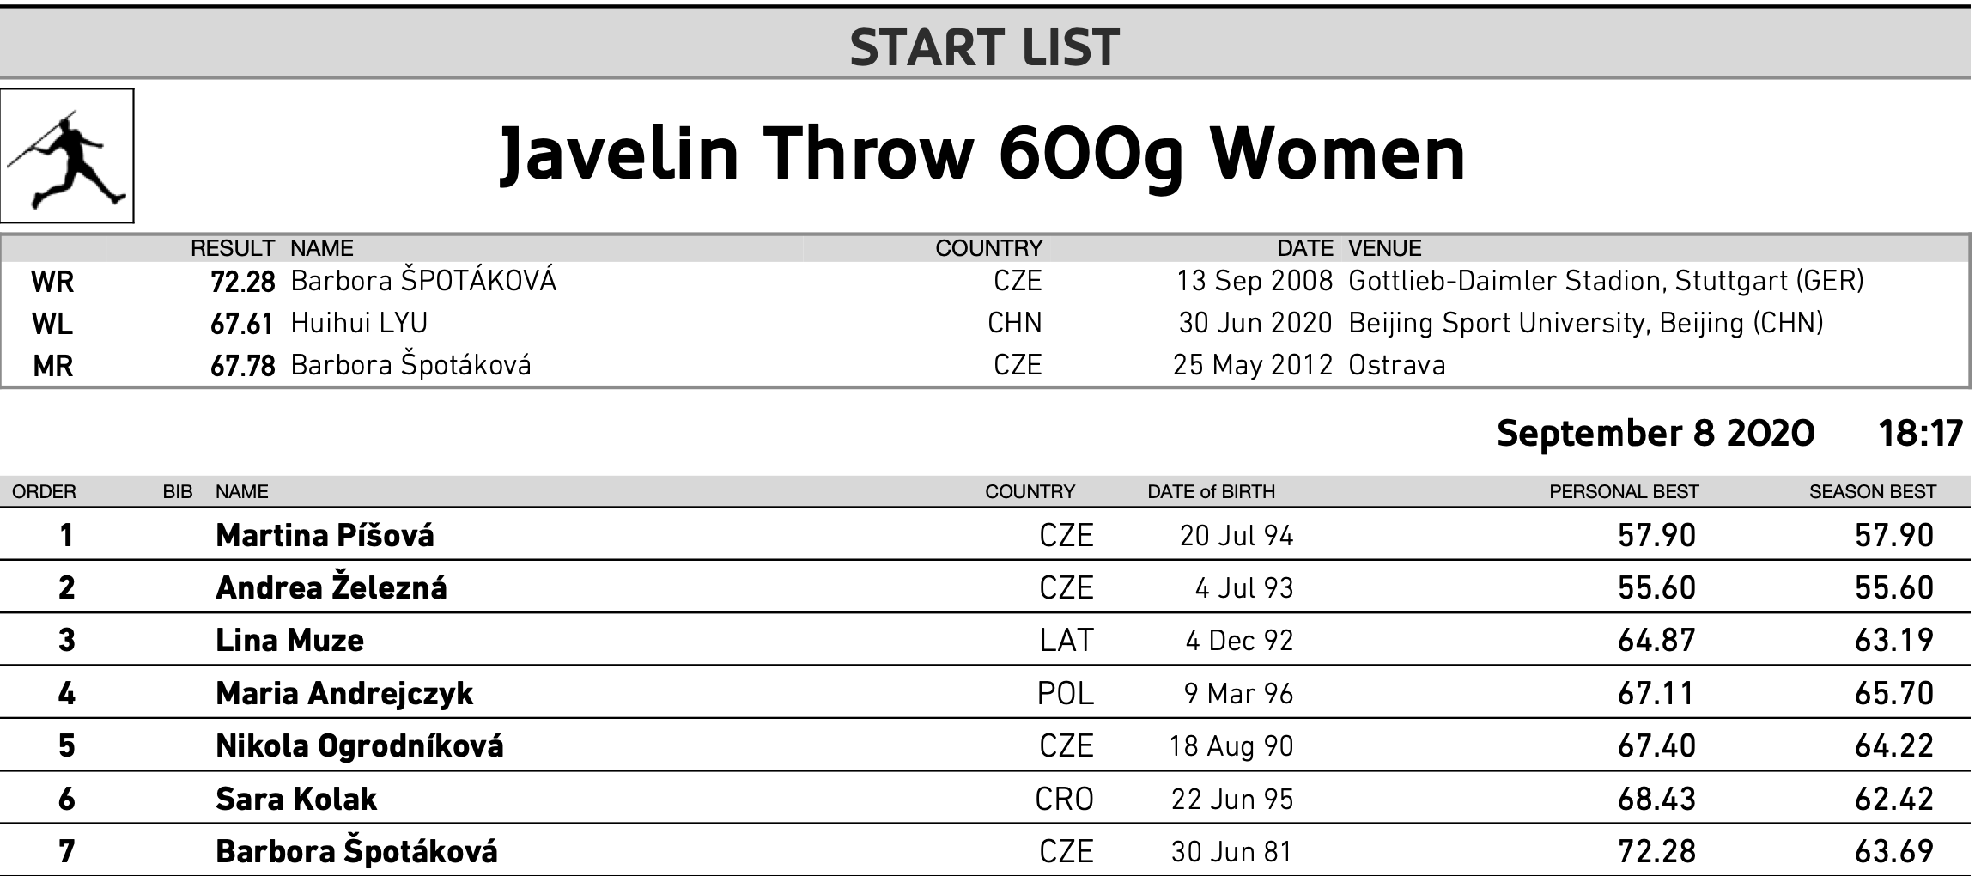Click athlete name Martina Píšová
Viewport: 1975px width, 876px height.
point(325,535)
